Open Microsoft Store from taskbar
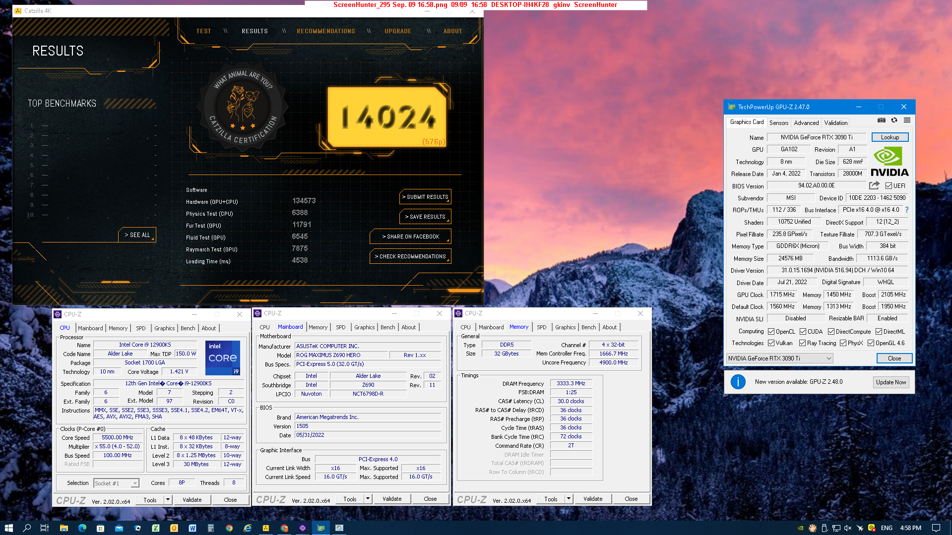The image size is (952, 535). pos(100,528)
